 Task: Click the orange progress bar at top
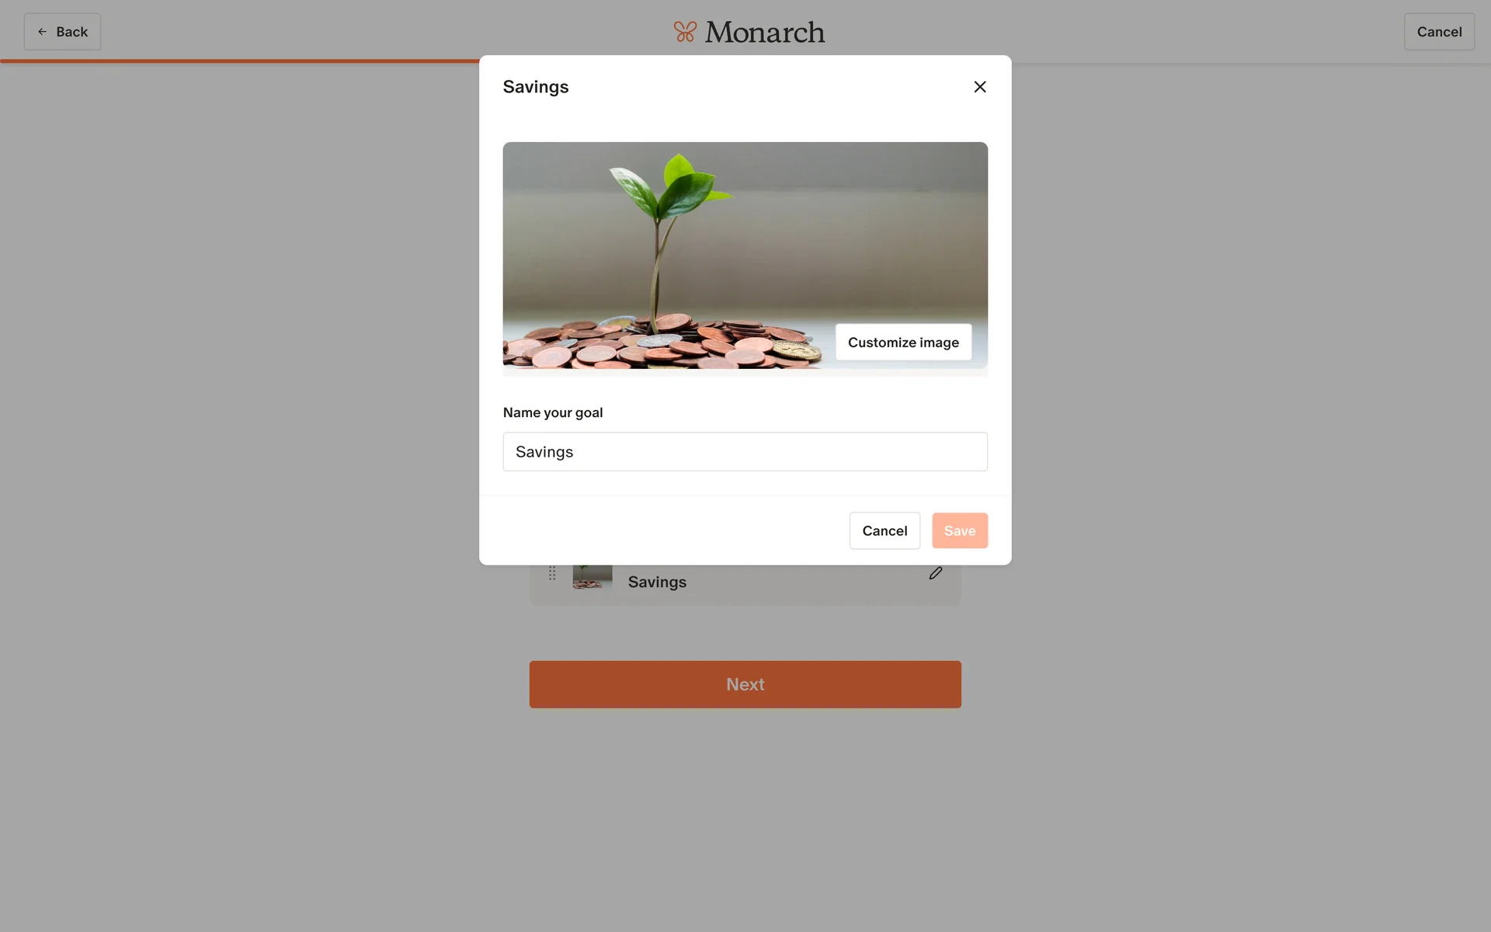point(240,61)
